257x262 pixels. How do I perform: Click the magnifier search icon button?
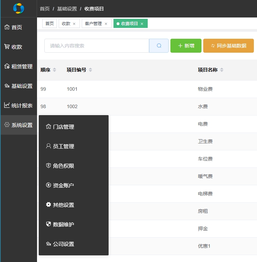[159, 46]
